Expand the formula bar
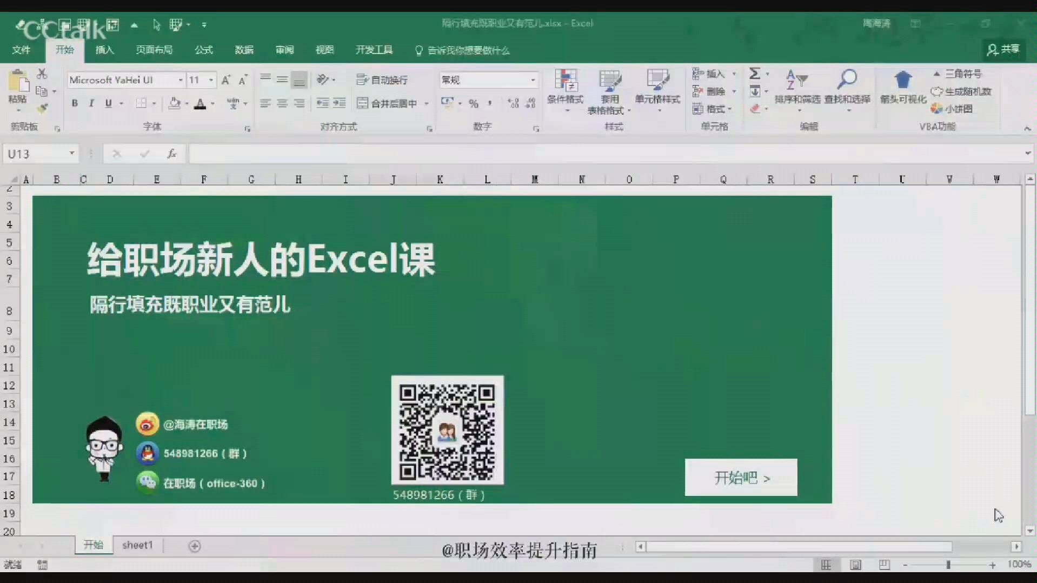This screenshot has height=583, width=1037. (1027, 154)
